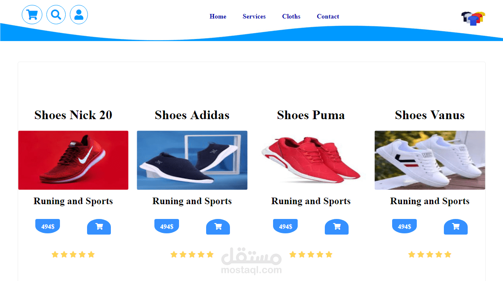Open the red Nike shoe image
Screen dimensions: 503x281
pos(73,160)
